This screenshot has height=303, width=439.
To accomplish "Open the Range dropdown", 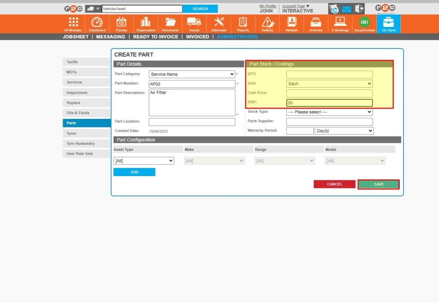I will click(x=285, y=161).
